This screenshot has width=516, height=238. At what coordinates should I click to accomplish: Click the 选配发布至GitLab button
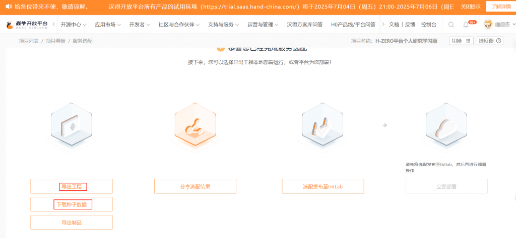tap(323, 186)
